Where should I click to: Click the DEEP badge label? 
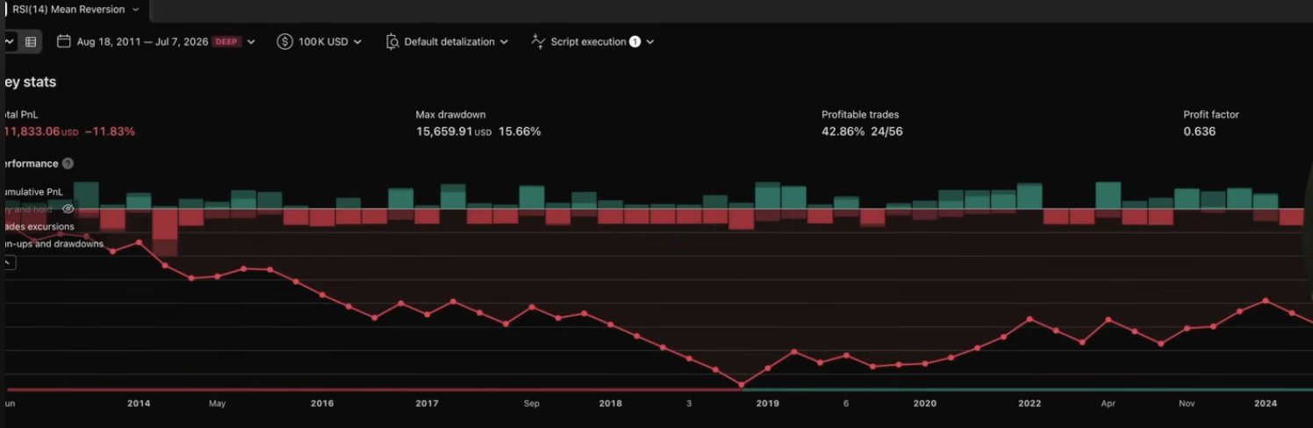(x=227, y=41)
